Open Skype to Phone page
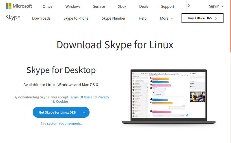 (76, 18)
